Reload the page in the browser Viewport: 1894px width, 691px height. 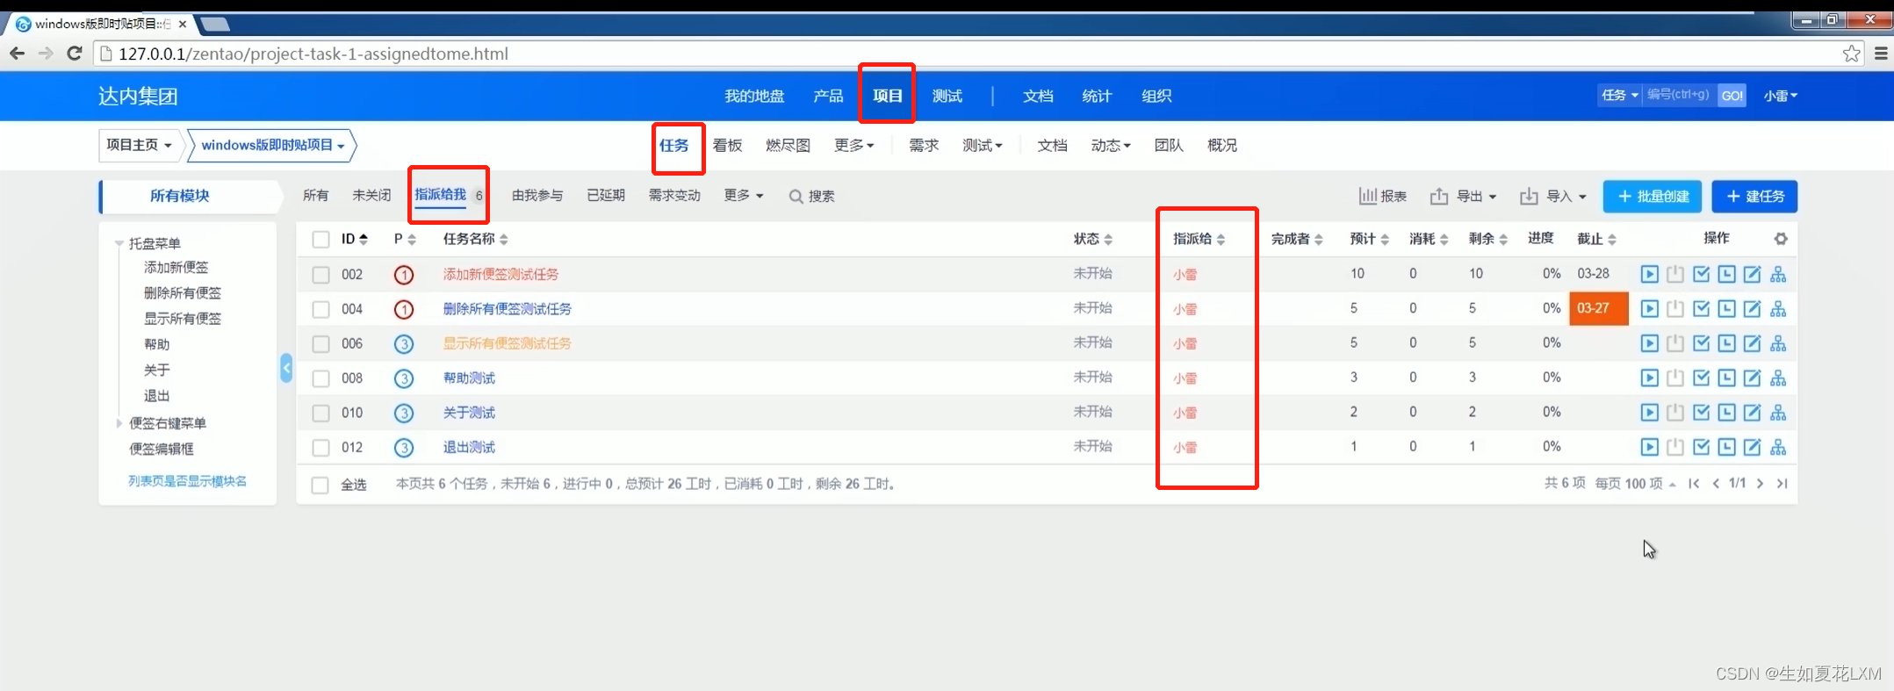pos(75,54)
